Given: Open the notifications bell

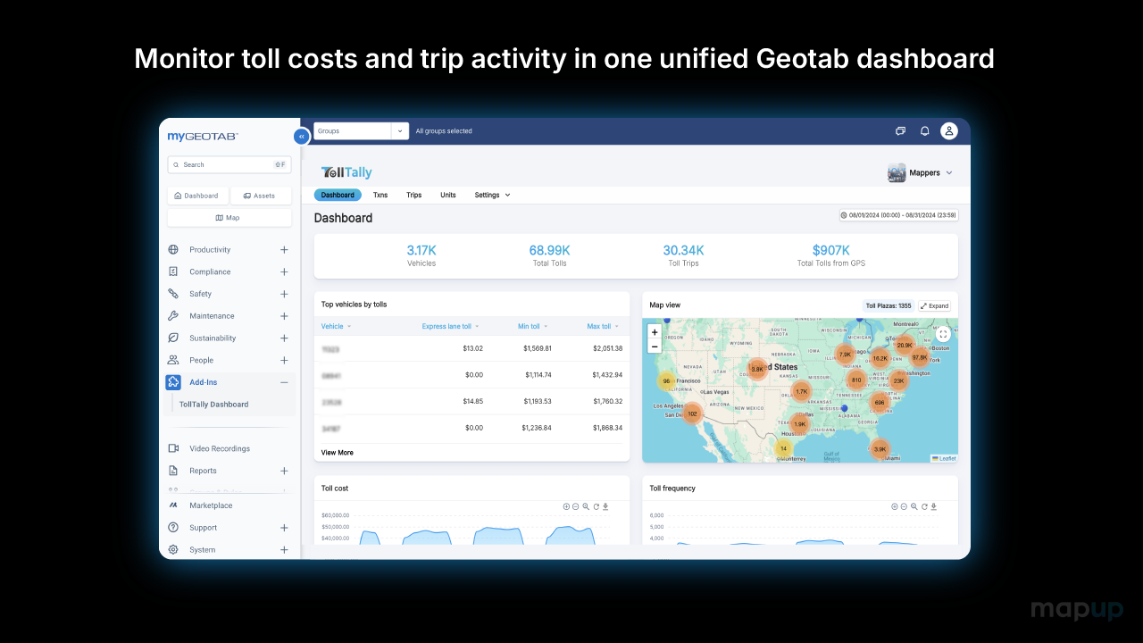Looking at the screenshot, I should coord(924,131).
